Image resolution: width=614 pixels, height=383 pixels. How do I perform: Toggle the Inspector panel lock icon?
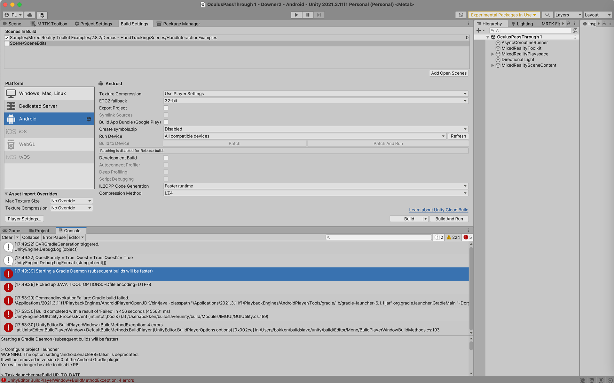pyautogui.click(x=604, y=24)
